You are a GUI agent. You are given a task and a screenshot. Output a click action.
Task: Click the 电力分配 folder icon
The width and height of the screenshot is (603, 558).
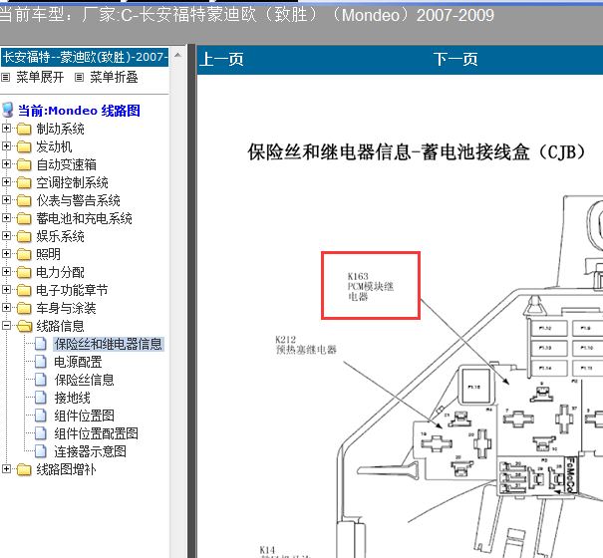pyautogui.click(x=24, y=272)
